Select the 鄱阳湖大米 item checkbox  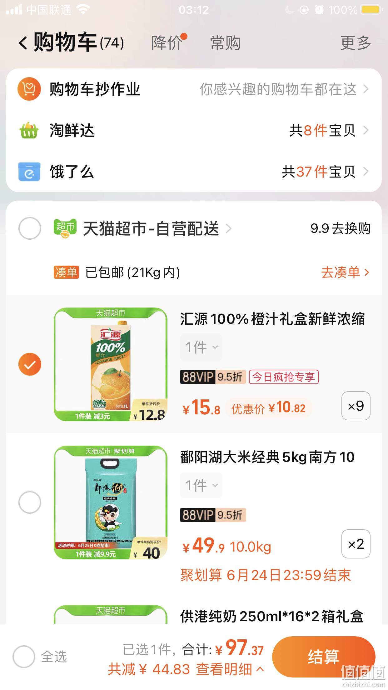click(30, 502)
